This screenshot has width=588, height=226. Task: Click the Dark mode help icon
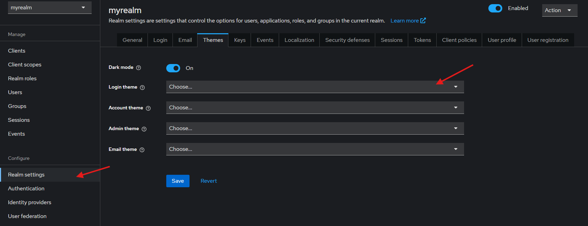[138, 68]
